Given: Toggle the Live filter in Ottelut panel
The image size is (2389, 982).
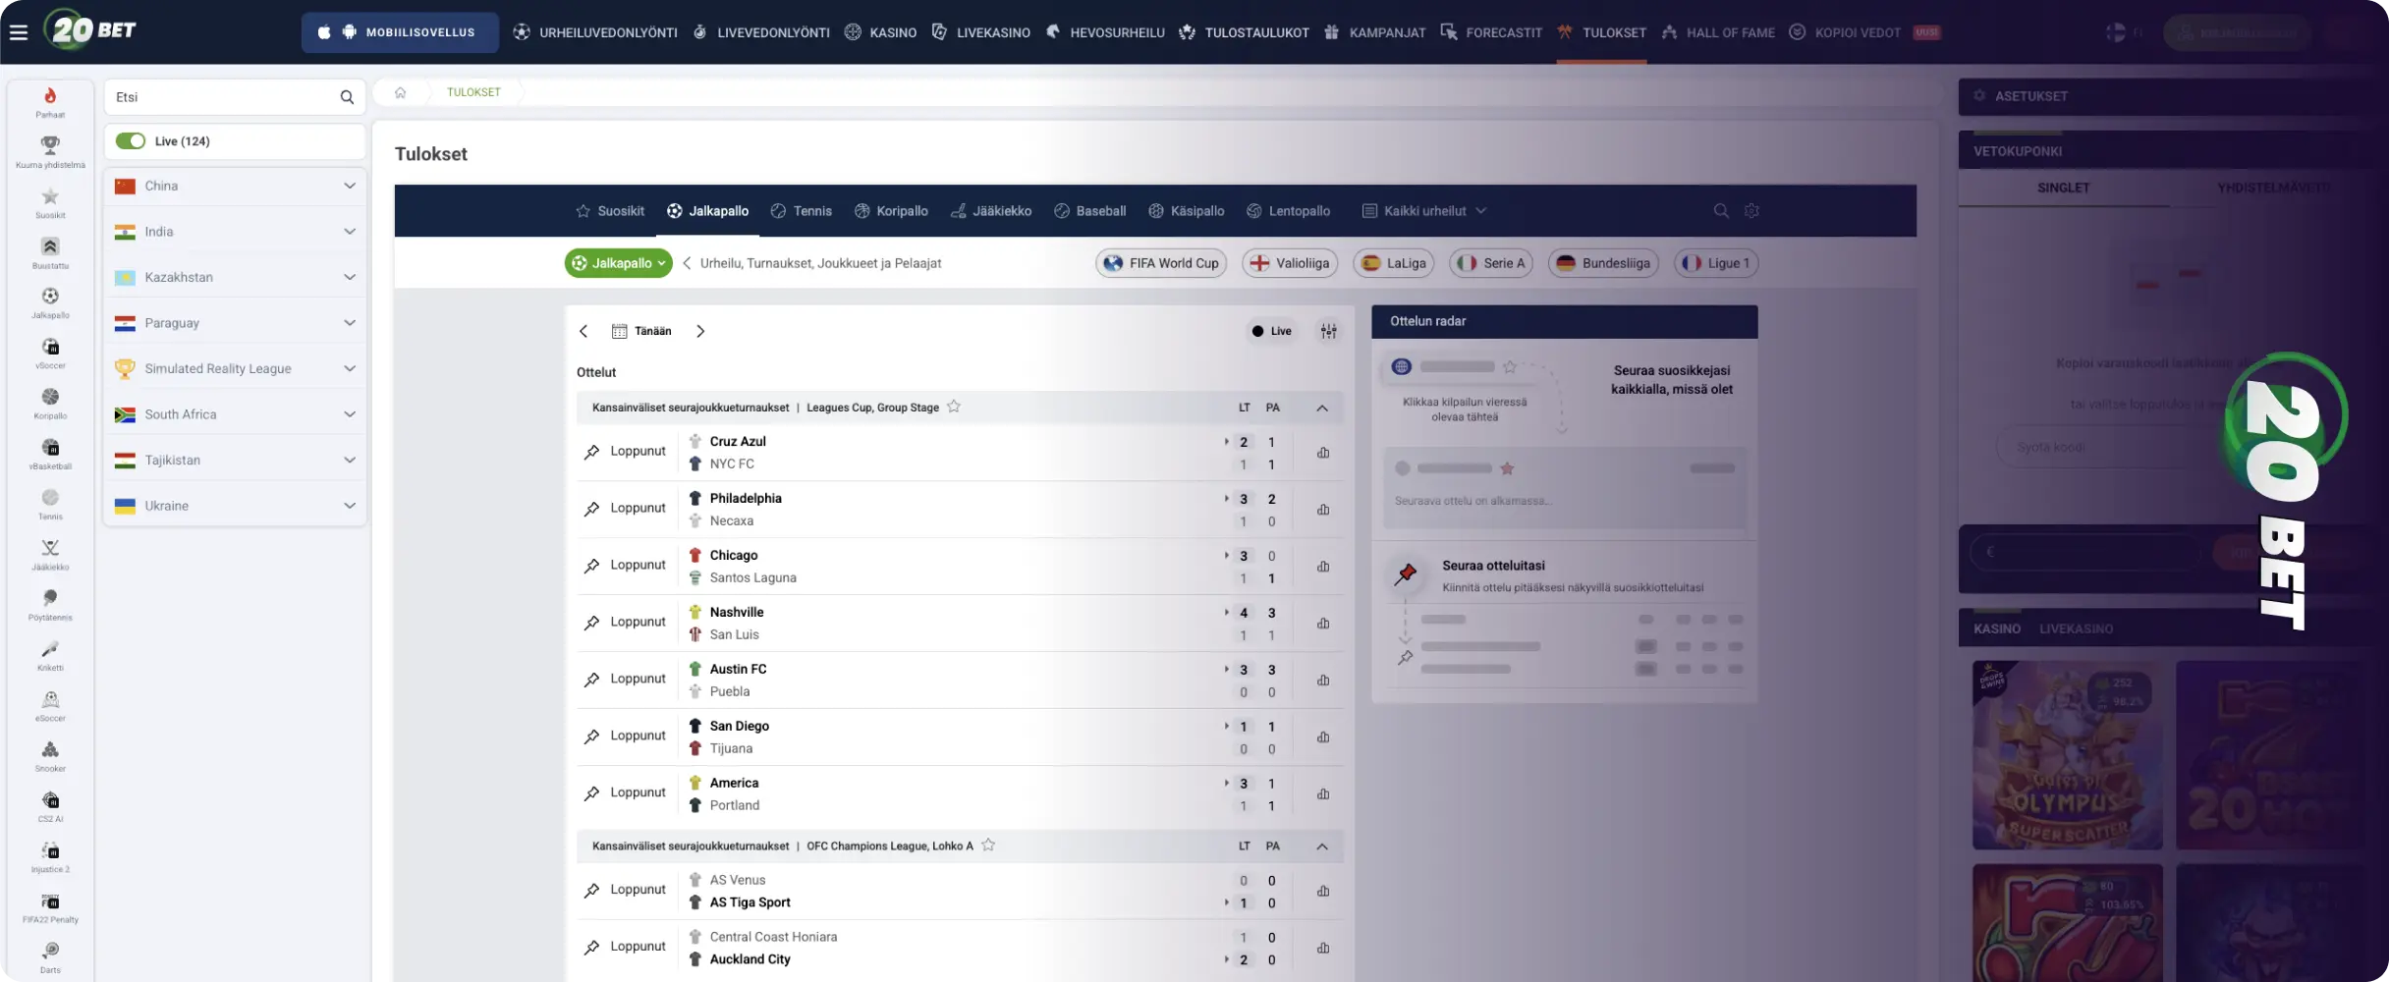Looking at the screenshot, I should point(1271,331).
